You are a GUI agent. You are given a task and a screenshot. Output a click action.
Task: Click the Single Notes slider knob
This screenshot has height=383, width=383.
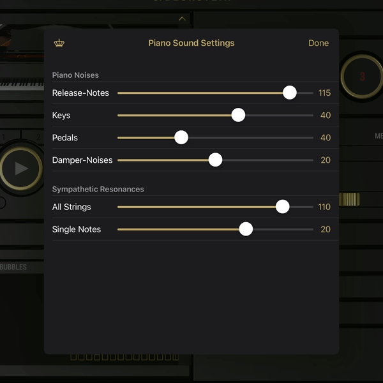point(246,229)
